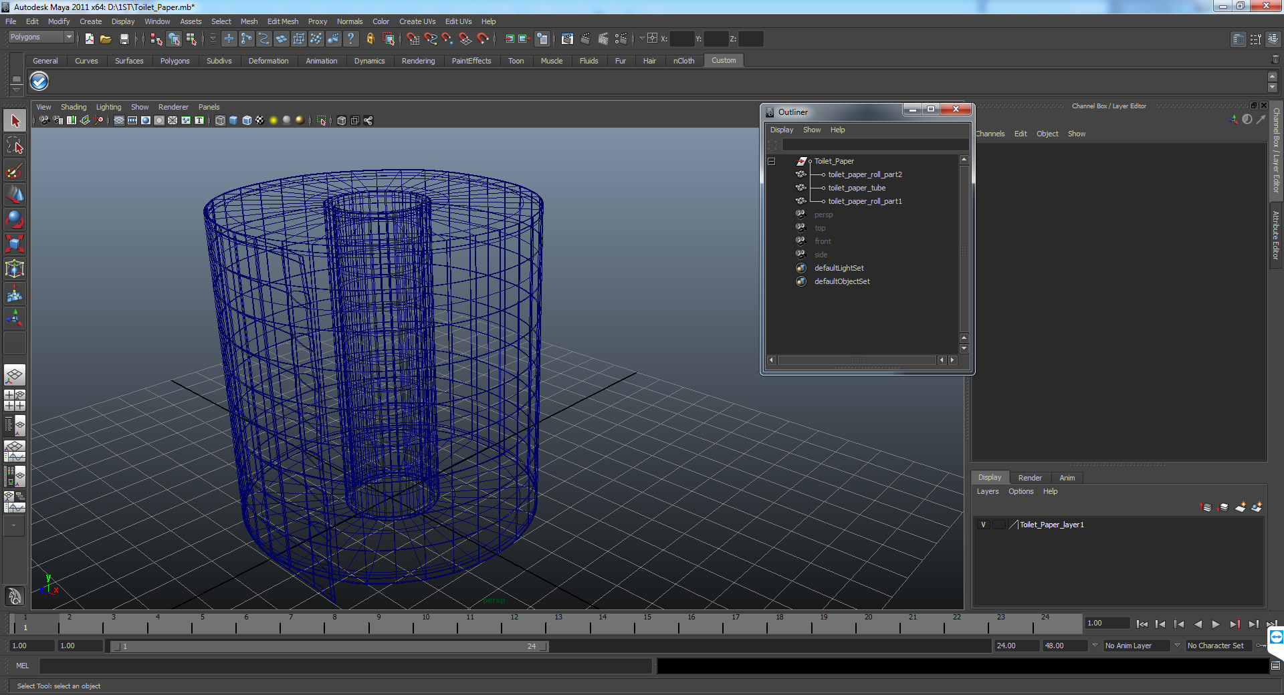Click the MEL command input field
The image size is (1284, 695).
pyautogui.click(x=346, y=666)
